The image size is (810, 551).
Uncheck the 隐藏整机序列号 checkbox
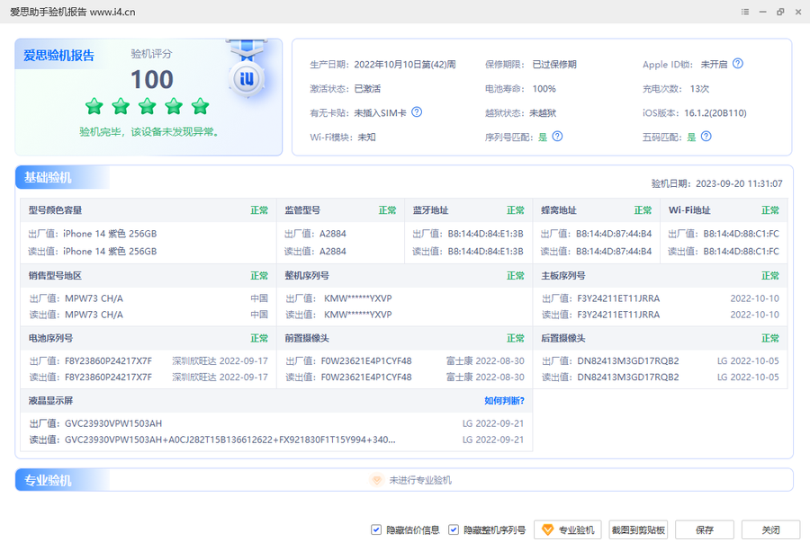[x=454, y=529]
